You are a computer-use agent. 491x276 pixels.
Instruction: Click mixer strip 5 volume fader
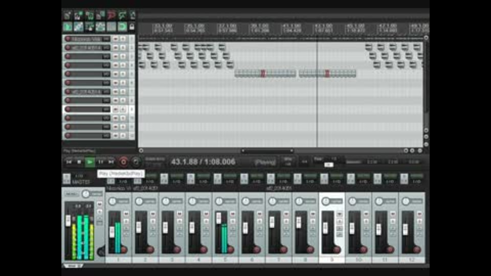[218, 218]
